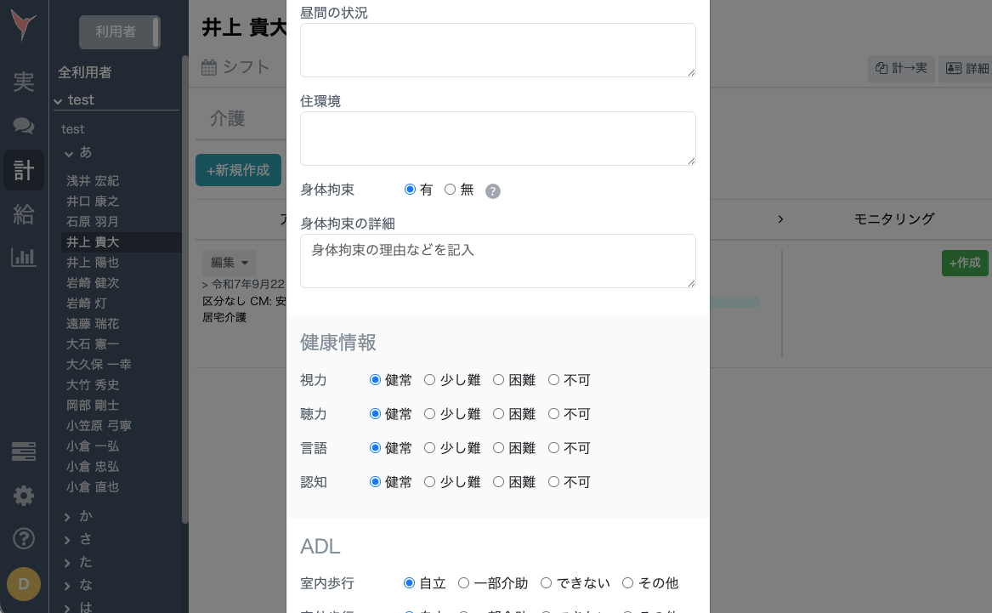Viewport: 992px width, 613px height.
Task: Click the help question mark icon
Action: click(x=24, y=538)
